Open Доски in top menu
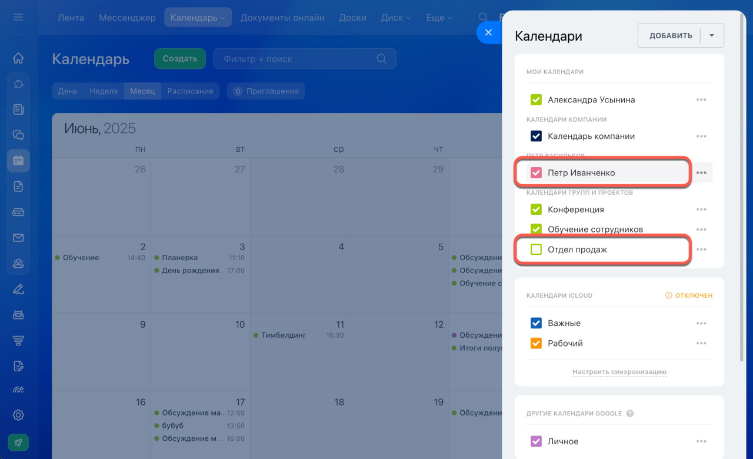 pyautogui.click(x=352, y=18)
